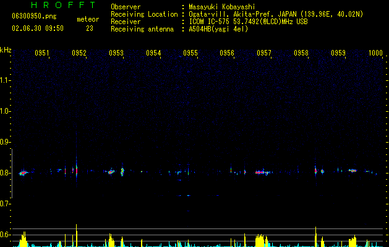Click the Receiving antenna label

[x=142, y=29]
